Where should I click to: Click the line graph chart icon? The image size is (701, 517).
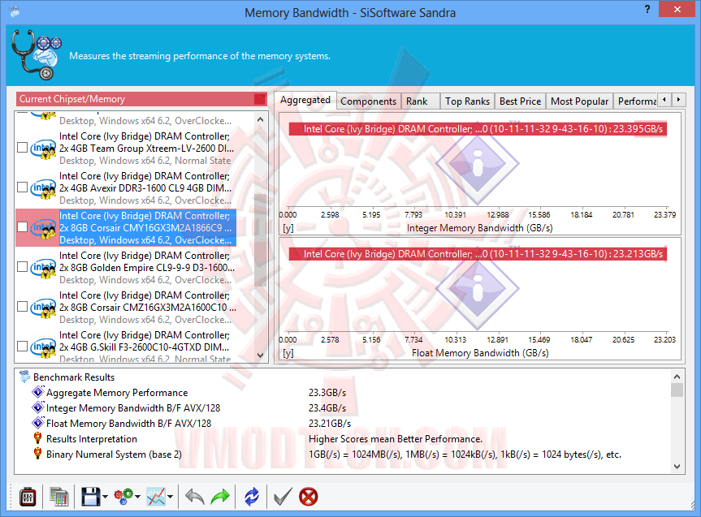coord(156,497)
